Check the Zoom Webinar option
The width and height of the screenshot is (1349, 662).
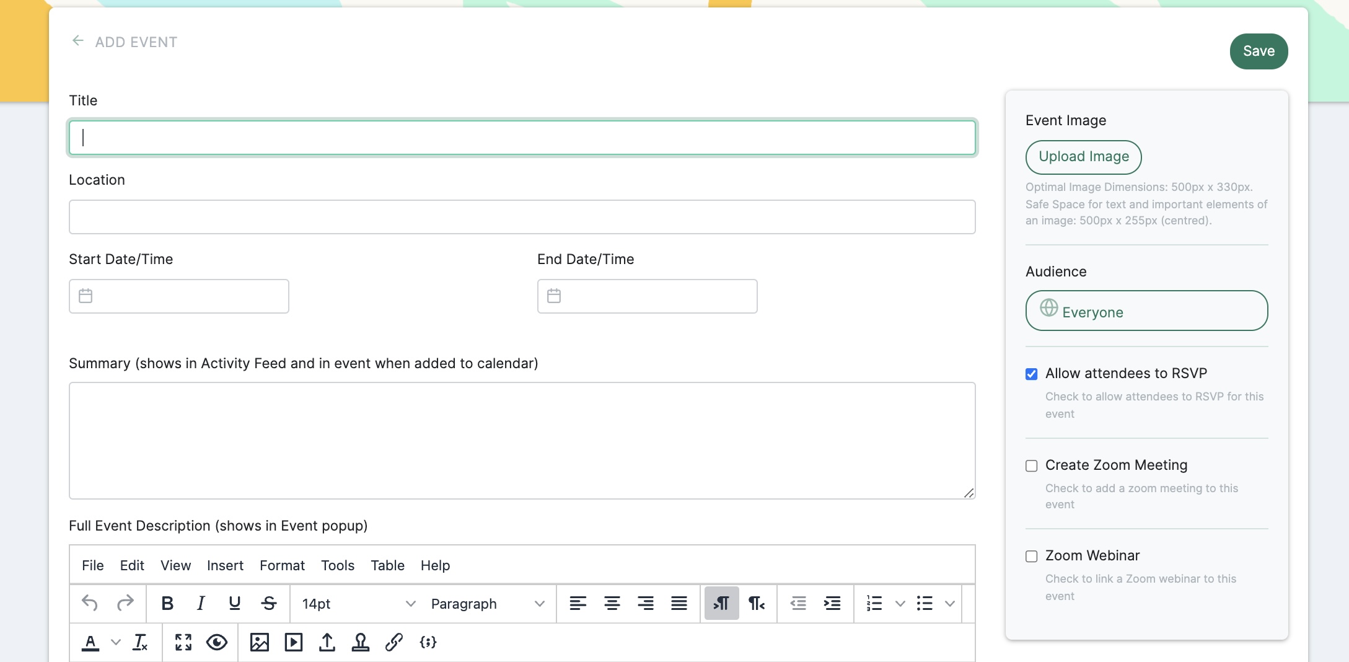(x=1032, y=556)
